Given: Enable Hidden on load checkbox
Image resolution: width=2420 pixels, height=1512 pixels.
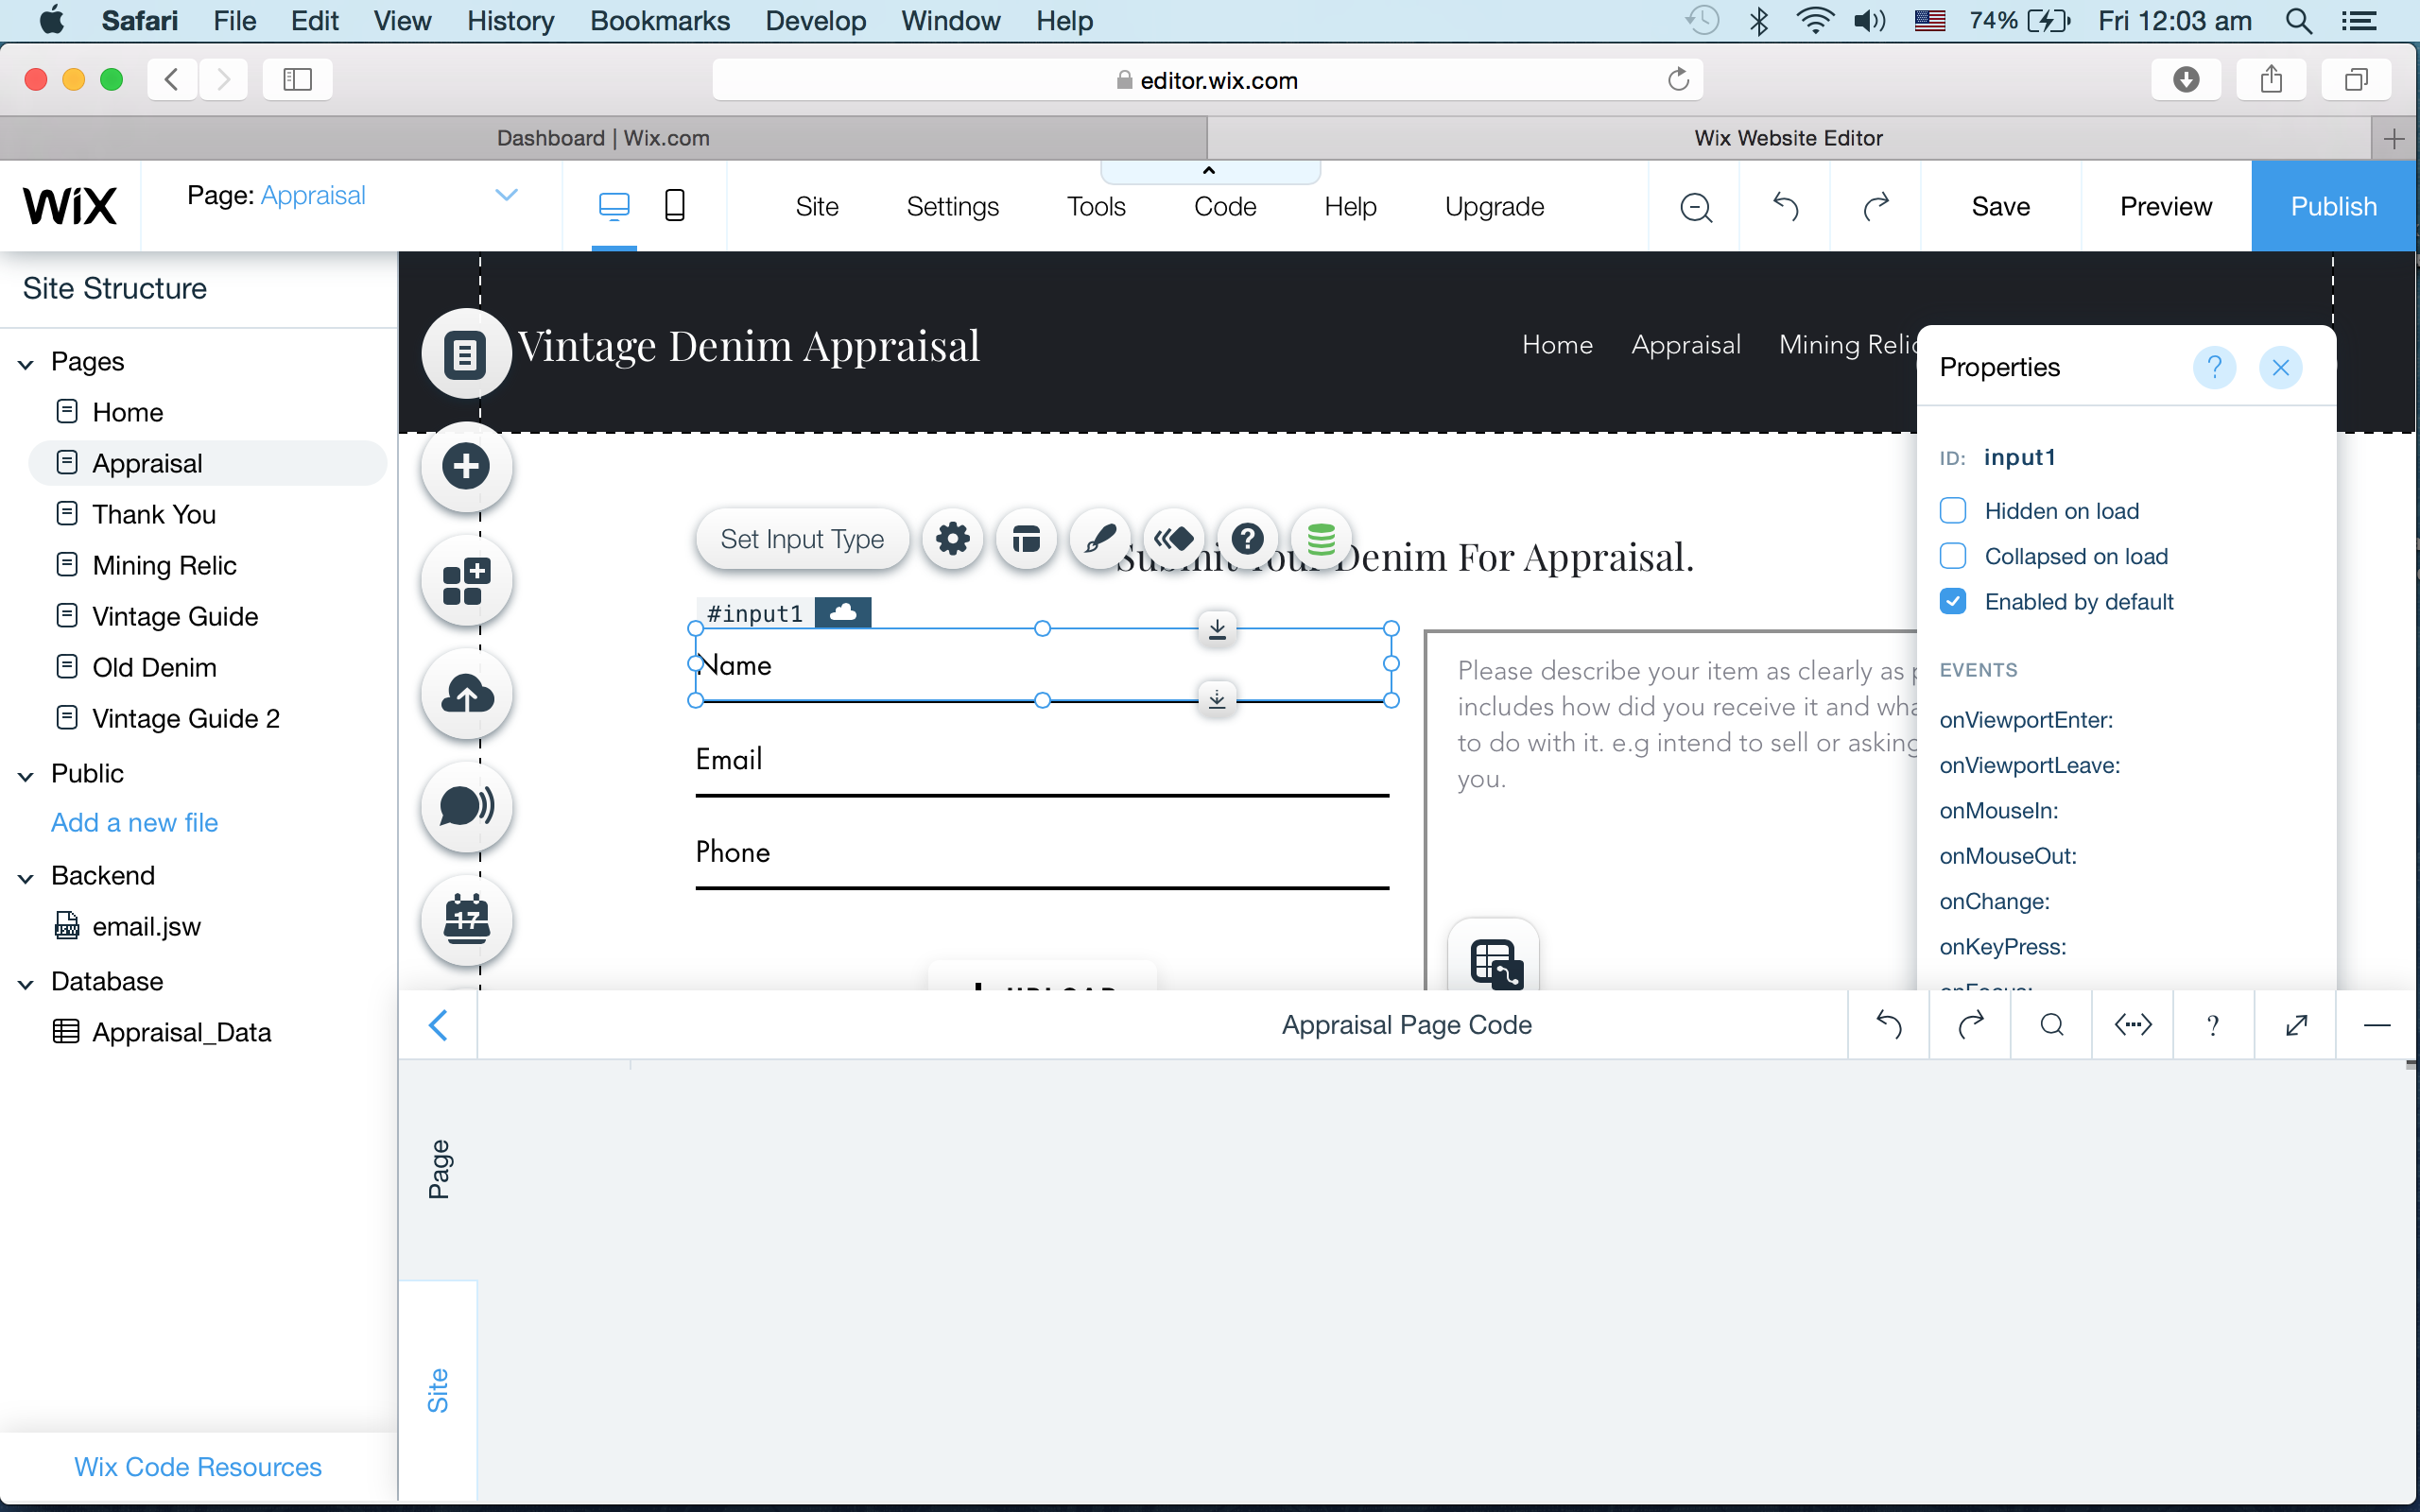Looking at the screenshot, I should coord(1952,511).
